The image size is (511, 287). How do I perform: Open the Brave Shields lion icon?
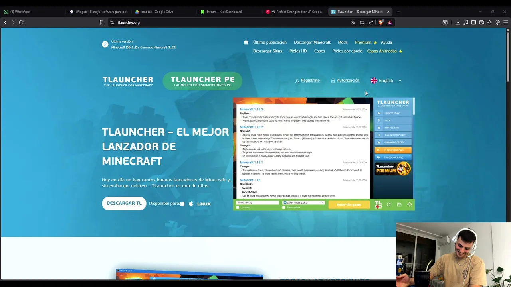coord(381,22)
